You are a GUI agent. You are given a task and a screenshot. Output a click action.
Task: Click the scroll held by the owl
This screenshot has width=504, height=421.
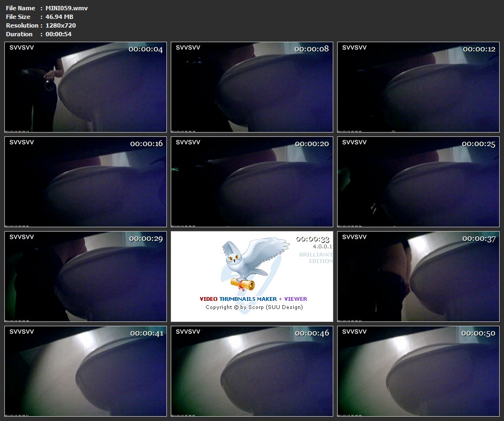[242, 284]
